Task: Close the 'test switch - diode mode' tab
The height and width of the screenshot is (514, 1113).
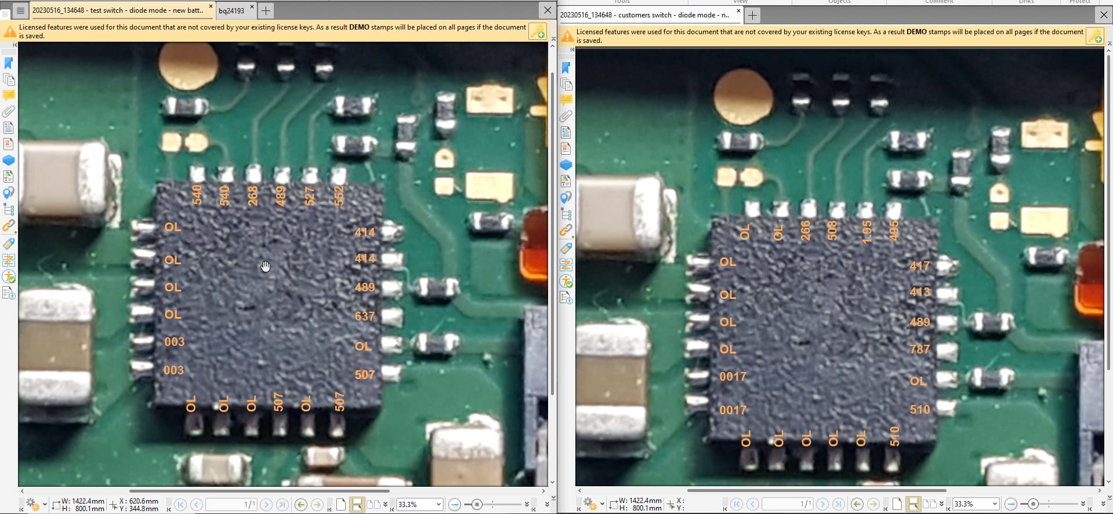Action: pos(211,7)
